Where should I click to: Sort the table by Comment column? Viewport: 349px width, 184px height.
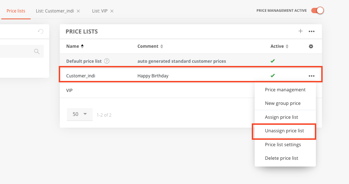pyautogui.click(x=150, y=46)
